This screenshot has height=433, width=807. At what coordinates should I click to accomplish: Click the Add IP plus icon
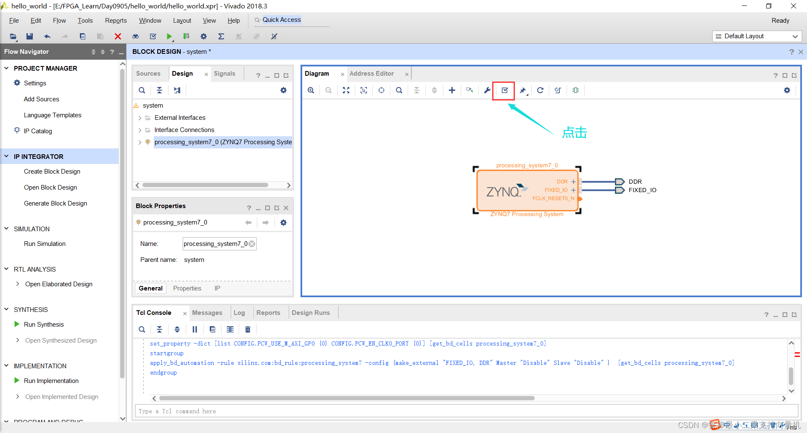click(452, 90)
